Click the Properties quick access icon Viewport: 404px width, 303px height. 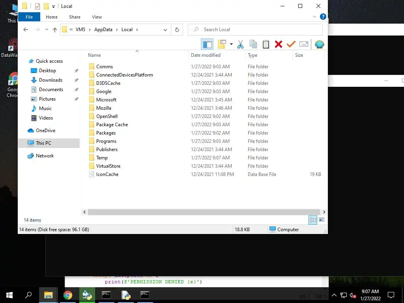37,6
